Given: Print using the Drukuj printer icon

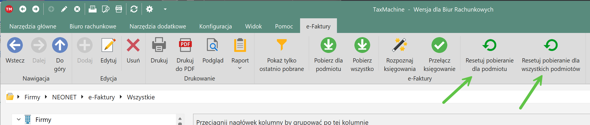Looking at the screenshot, I should (x=159, y=45).
